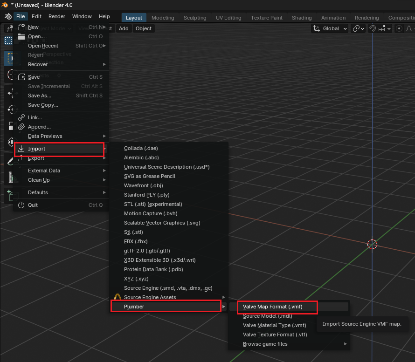415x362 pixels.
Task: Expand the Data Previews submenu
Action: click(61, 136)
